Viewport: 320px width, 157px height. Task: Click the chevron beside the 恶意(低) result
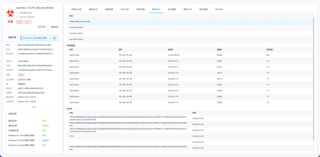click(x=39, y=140)
